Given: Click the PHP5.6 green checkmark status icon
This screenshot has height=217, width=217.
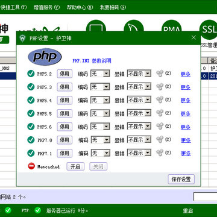Looking at the screenshot, I should [x=31, y=127].
